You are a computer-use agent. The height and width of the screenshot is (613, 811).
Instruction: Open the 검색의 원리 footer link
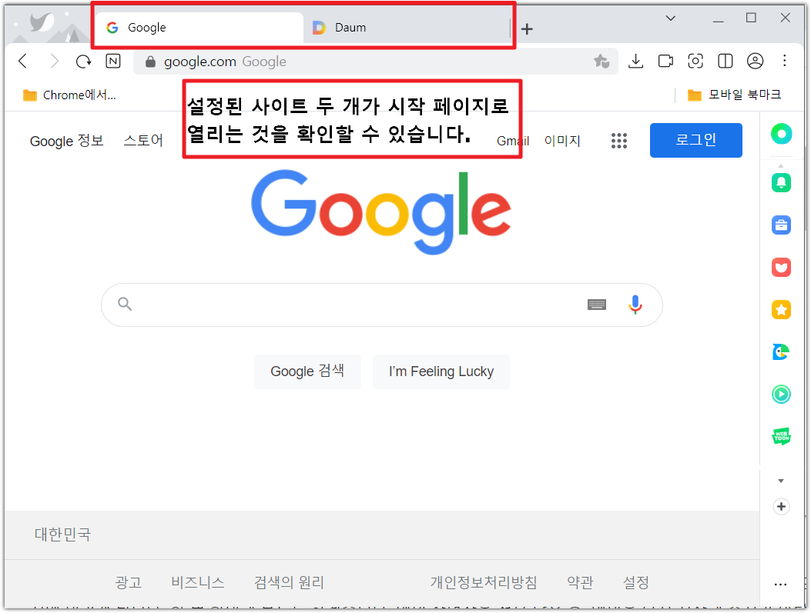click(289, 582)
